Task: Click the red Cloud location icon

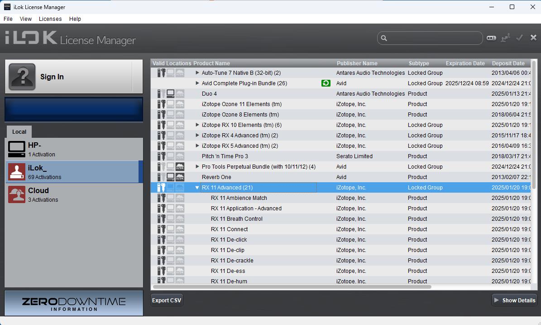Action: point(17,194)
